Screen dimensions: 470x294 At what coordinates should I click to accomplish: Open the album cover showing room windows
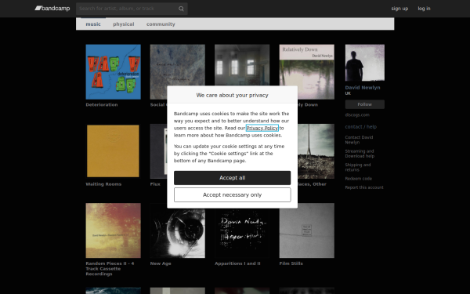click(x=242, y=65)
